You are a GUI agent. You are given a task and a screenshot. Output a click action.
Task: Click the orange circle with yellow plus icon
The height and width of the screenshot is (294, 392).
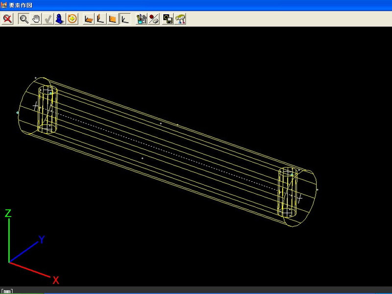[73, 19]
